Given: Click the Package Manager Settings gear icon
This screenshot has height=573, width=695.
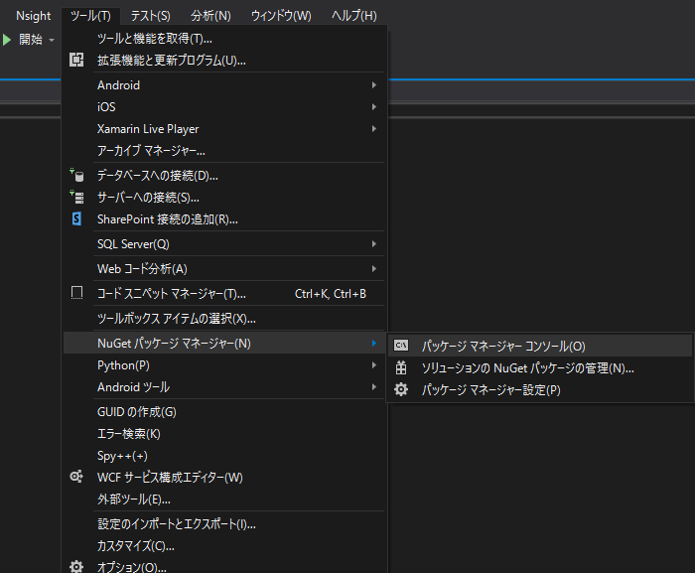Looking at the screenshot, I should [x=401, y=389].
